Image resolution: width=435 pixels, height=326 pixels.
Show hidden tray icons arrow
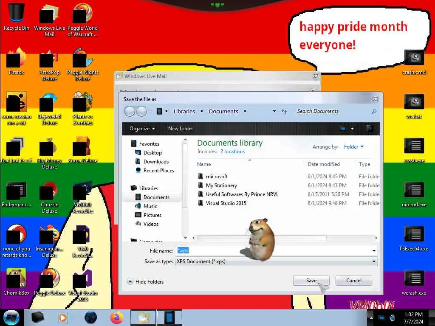coord(371,318)
